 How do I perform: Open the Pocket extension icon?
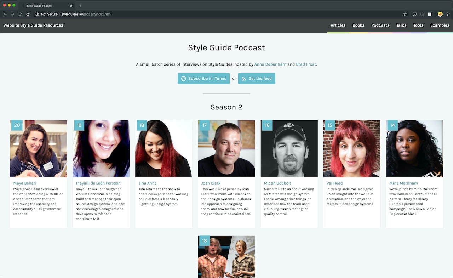click(x=414, y=14)
